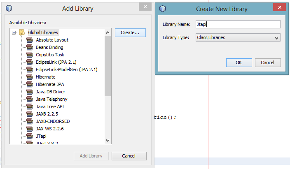This screenshot has height=169, width=290.
Task: Select the JTapi library entry
Action: 41,136
